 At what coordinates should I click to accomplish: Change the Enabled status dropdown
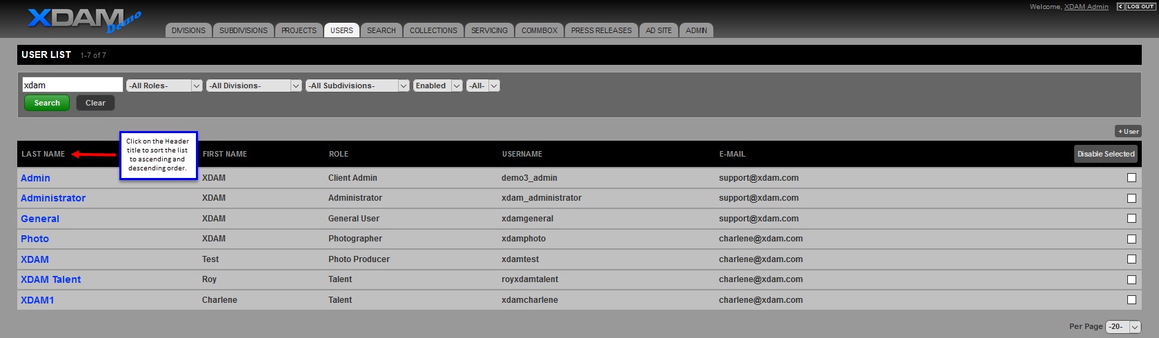[437, 86]
